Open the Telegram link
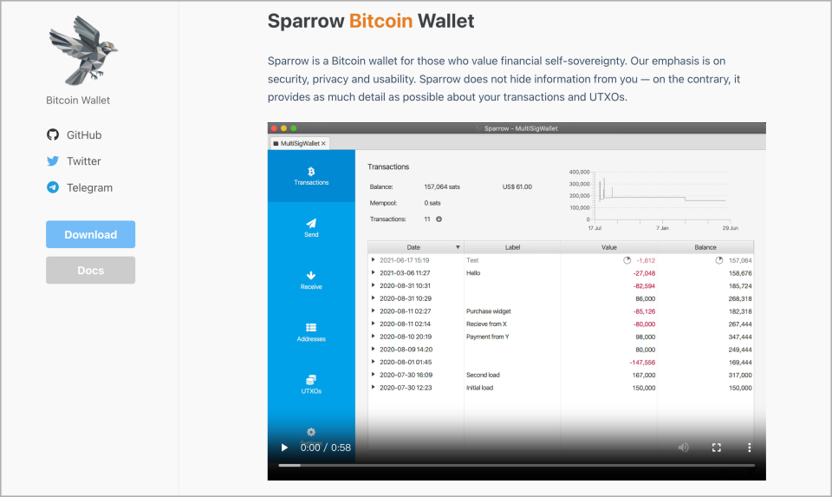 [80, 187]
